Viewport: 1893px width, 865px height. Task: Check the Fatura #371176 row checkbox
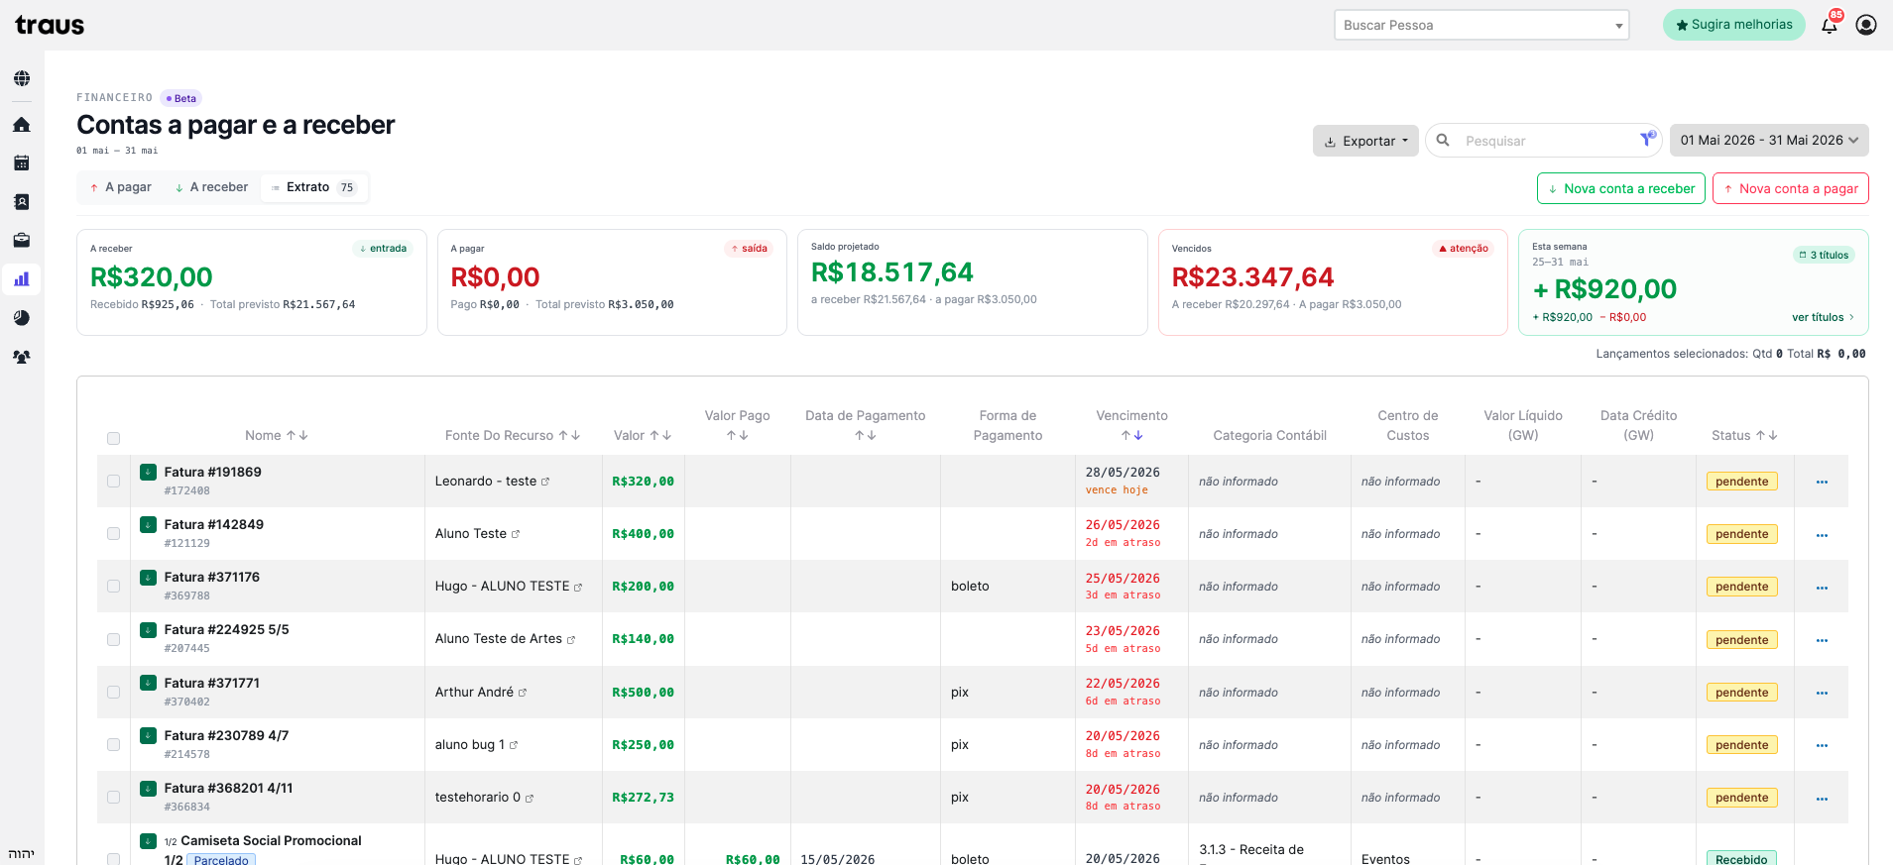[x=113, y=586]
